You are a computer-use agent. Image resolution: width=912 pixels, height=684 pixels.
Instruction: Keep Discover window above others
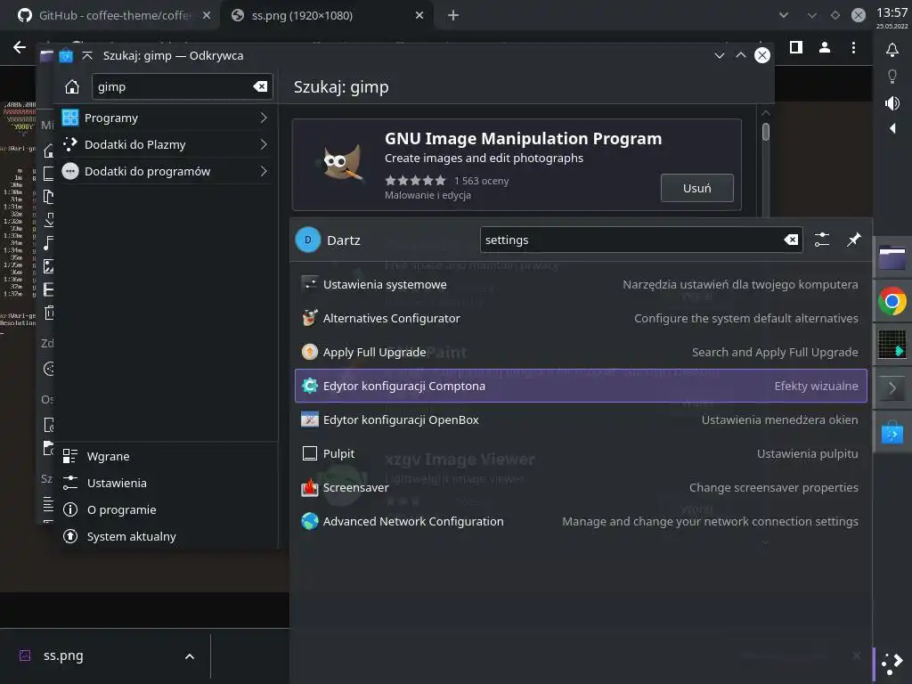click(x=87, y=56)
